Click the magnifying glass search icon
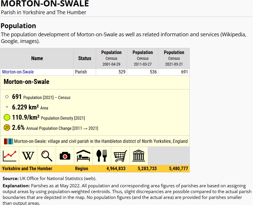The image size is (253, 205). [47, 156]
